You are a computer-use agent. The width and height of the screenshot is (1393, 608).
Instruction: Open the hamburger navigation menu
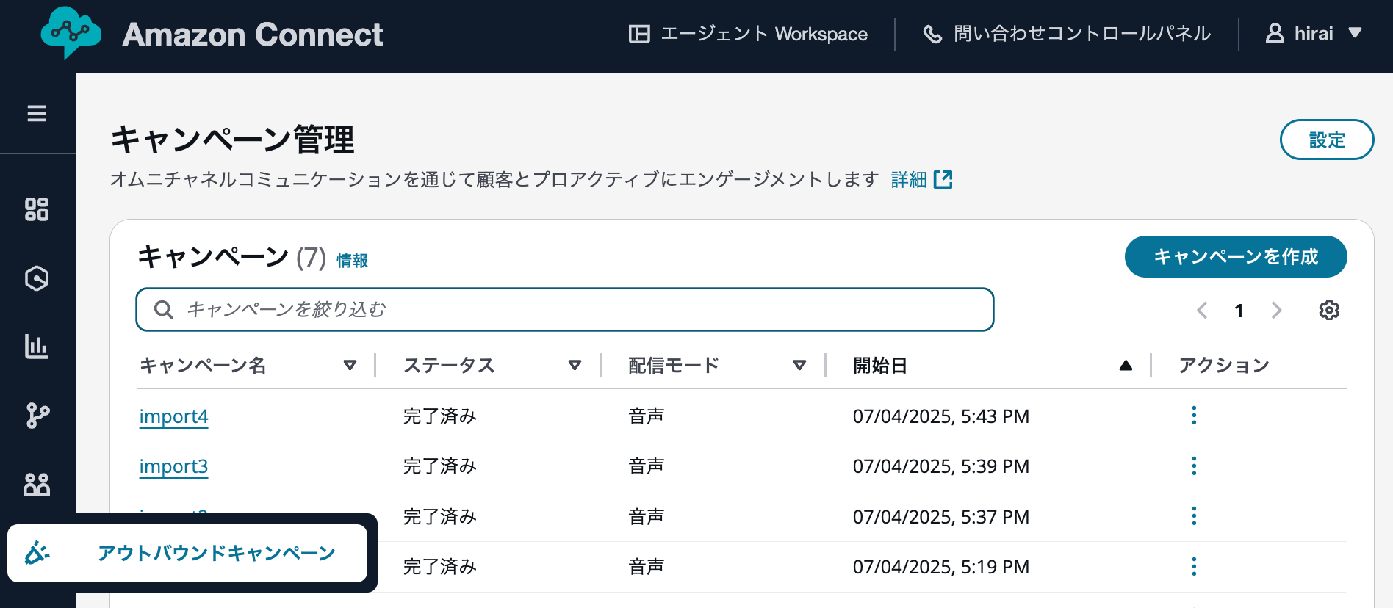pos(37,113)
